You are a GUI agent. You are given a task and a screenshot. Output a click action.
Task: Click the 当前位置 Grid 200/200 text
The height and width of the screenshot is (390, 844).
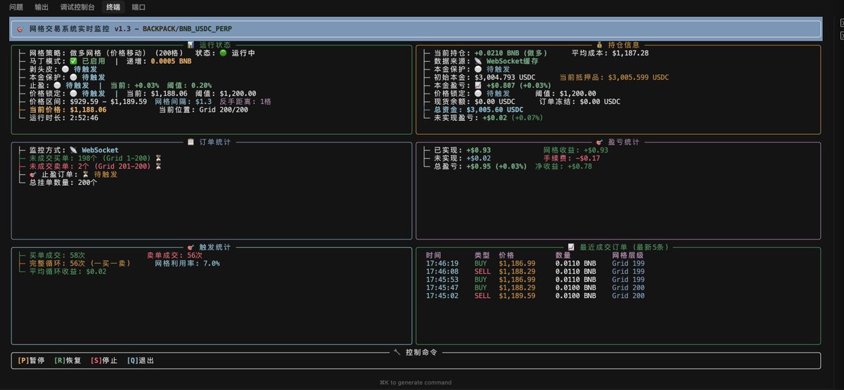tap(203, 110)
